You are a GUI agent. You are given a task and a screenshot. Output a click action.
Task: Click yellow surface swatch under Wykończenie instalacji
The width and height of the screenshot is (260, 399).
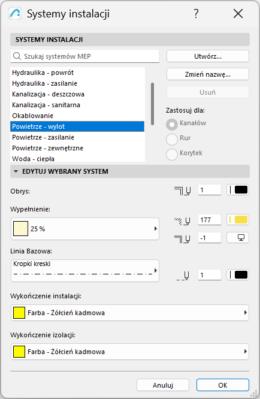coord(19,313)
